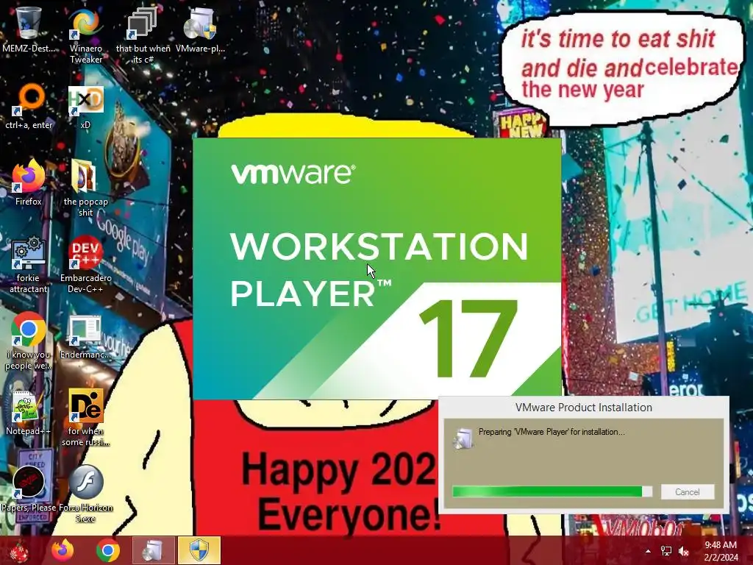
Task: Open 'that but when its c#' shortcut
Action: point(143,35)
